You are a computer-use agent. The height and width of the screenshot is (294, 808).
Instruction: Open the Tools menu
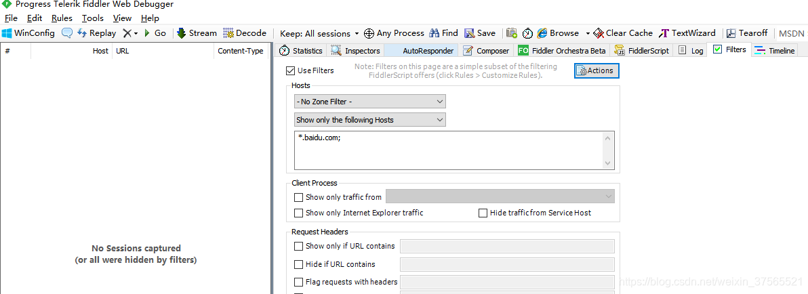(93, 18)
